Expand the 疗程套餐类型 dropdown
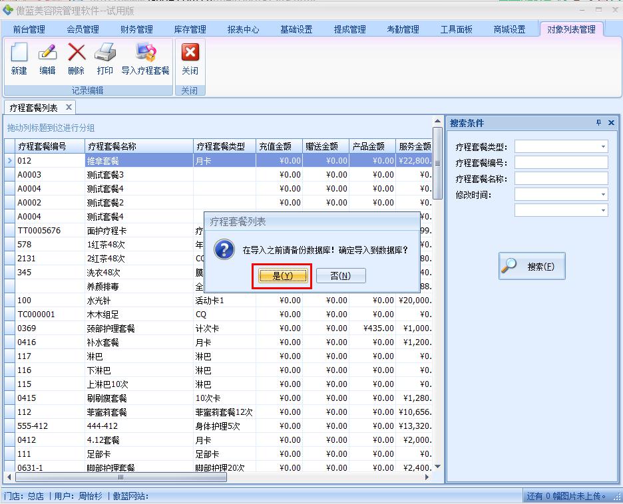The image size is (623, 504). point(603,147)
